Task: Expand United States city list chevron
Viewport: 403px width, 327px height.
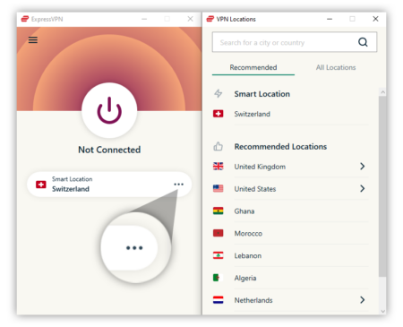Action: click(363, 188)
